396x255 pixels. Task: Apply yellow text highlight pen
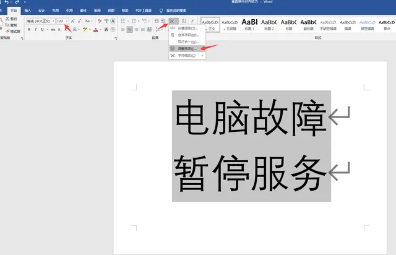click(x=85, y=30)
